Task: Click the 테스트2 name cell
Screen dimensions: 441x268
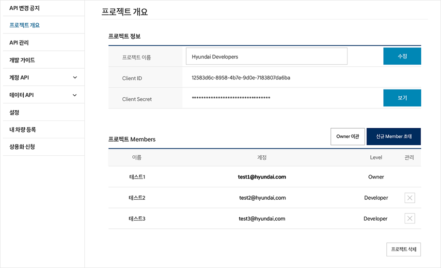Action: pos(137,198)
